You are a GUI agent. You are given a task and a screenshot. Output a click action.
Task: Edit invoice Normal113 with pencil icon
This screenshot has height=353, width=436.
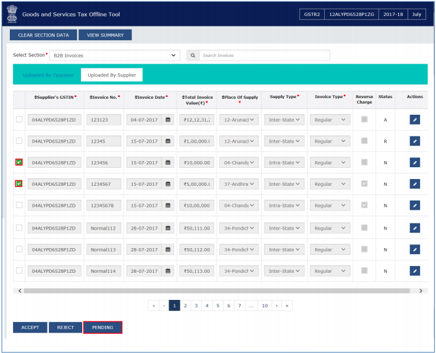pyautogui.click(x=414, y=249)
